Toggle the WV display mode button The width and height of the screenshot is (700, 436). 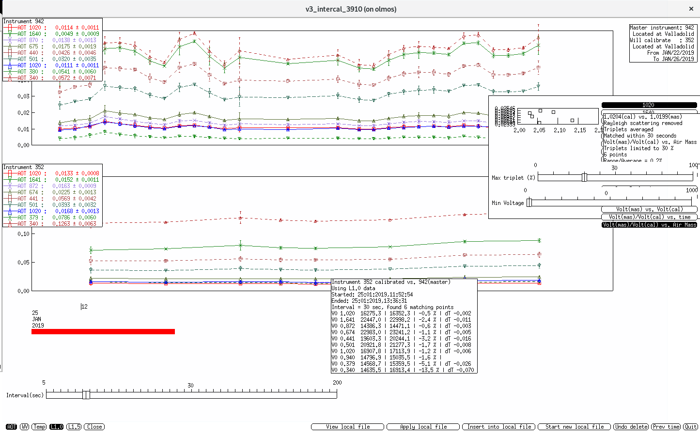tap(24, 427)
